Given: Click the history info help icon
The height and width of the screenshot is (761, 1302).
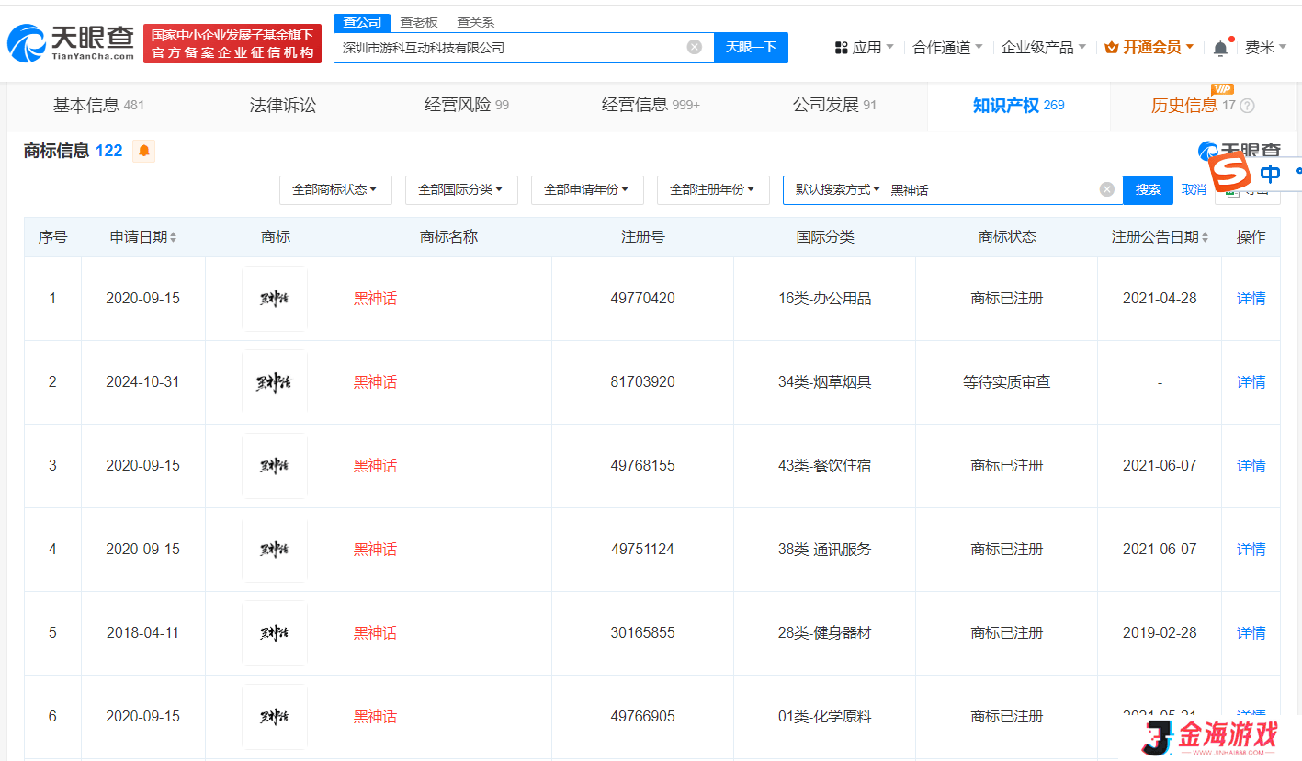Looking at the screenshot, I should 1247,106.
